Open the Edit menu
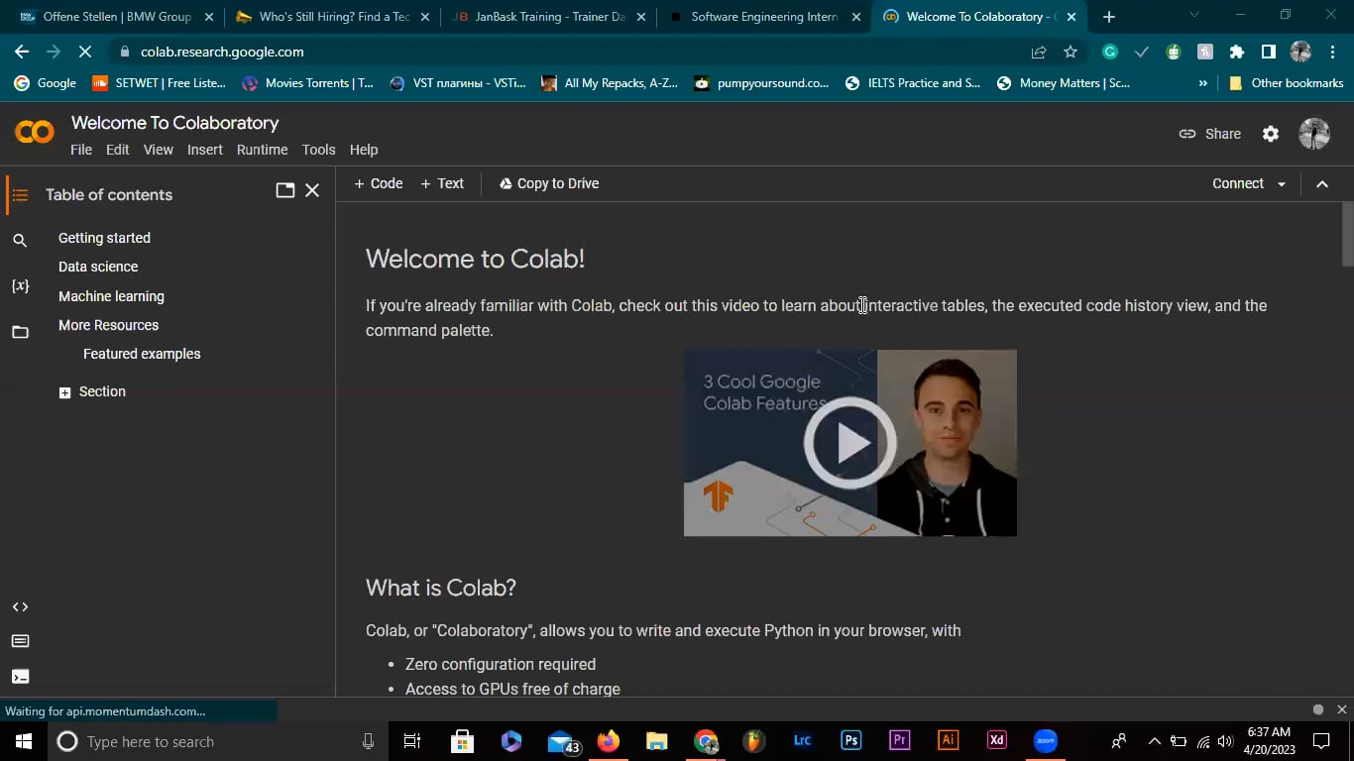This screenshot has width=1354, height=761. click(x=118, y=150)
